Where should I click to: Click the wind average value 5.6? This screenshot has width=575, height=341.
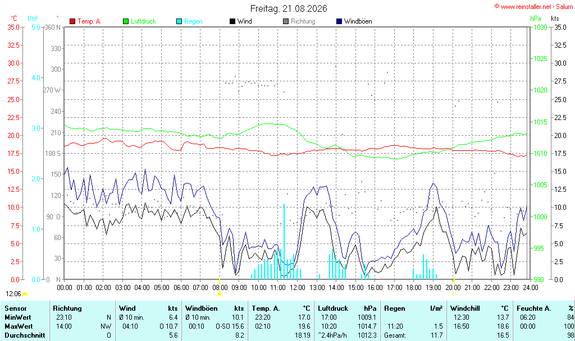[x=173, y=335]
